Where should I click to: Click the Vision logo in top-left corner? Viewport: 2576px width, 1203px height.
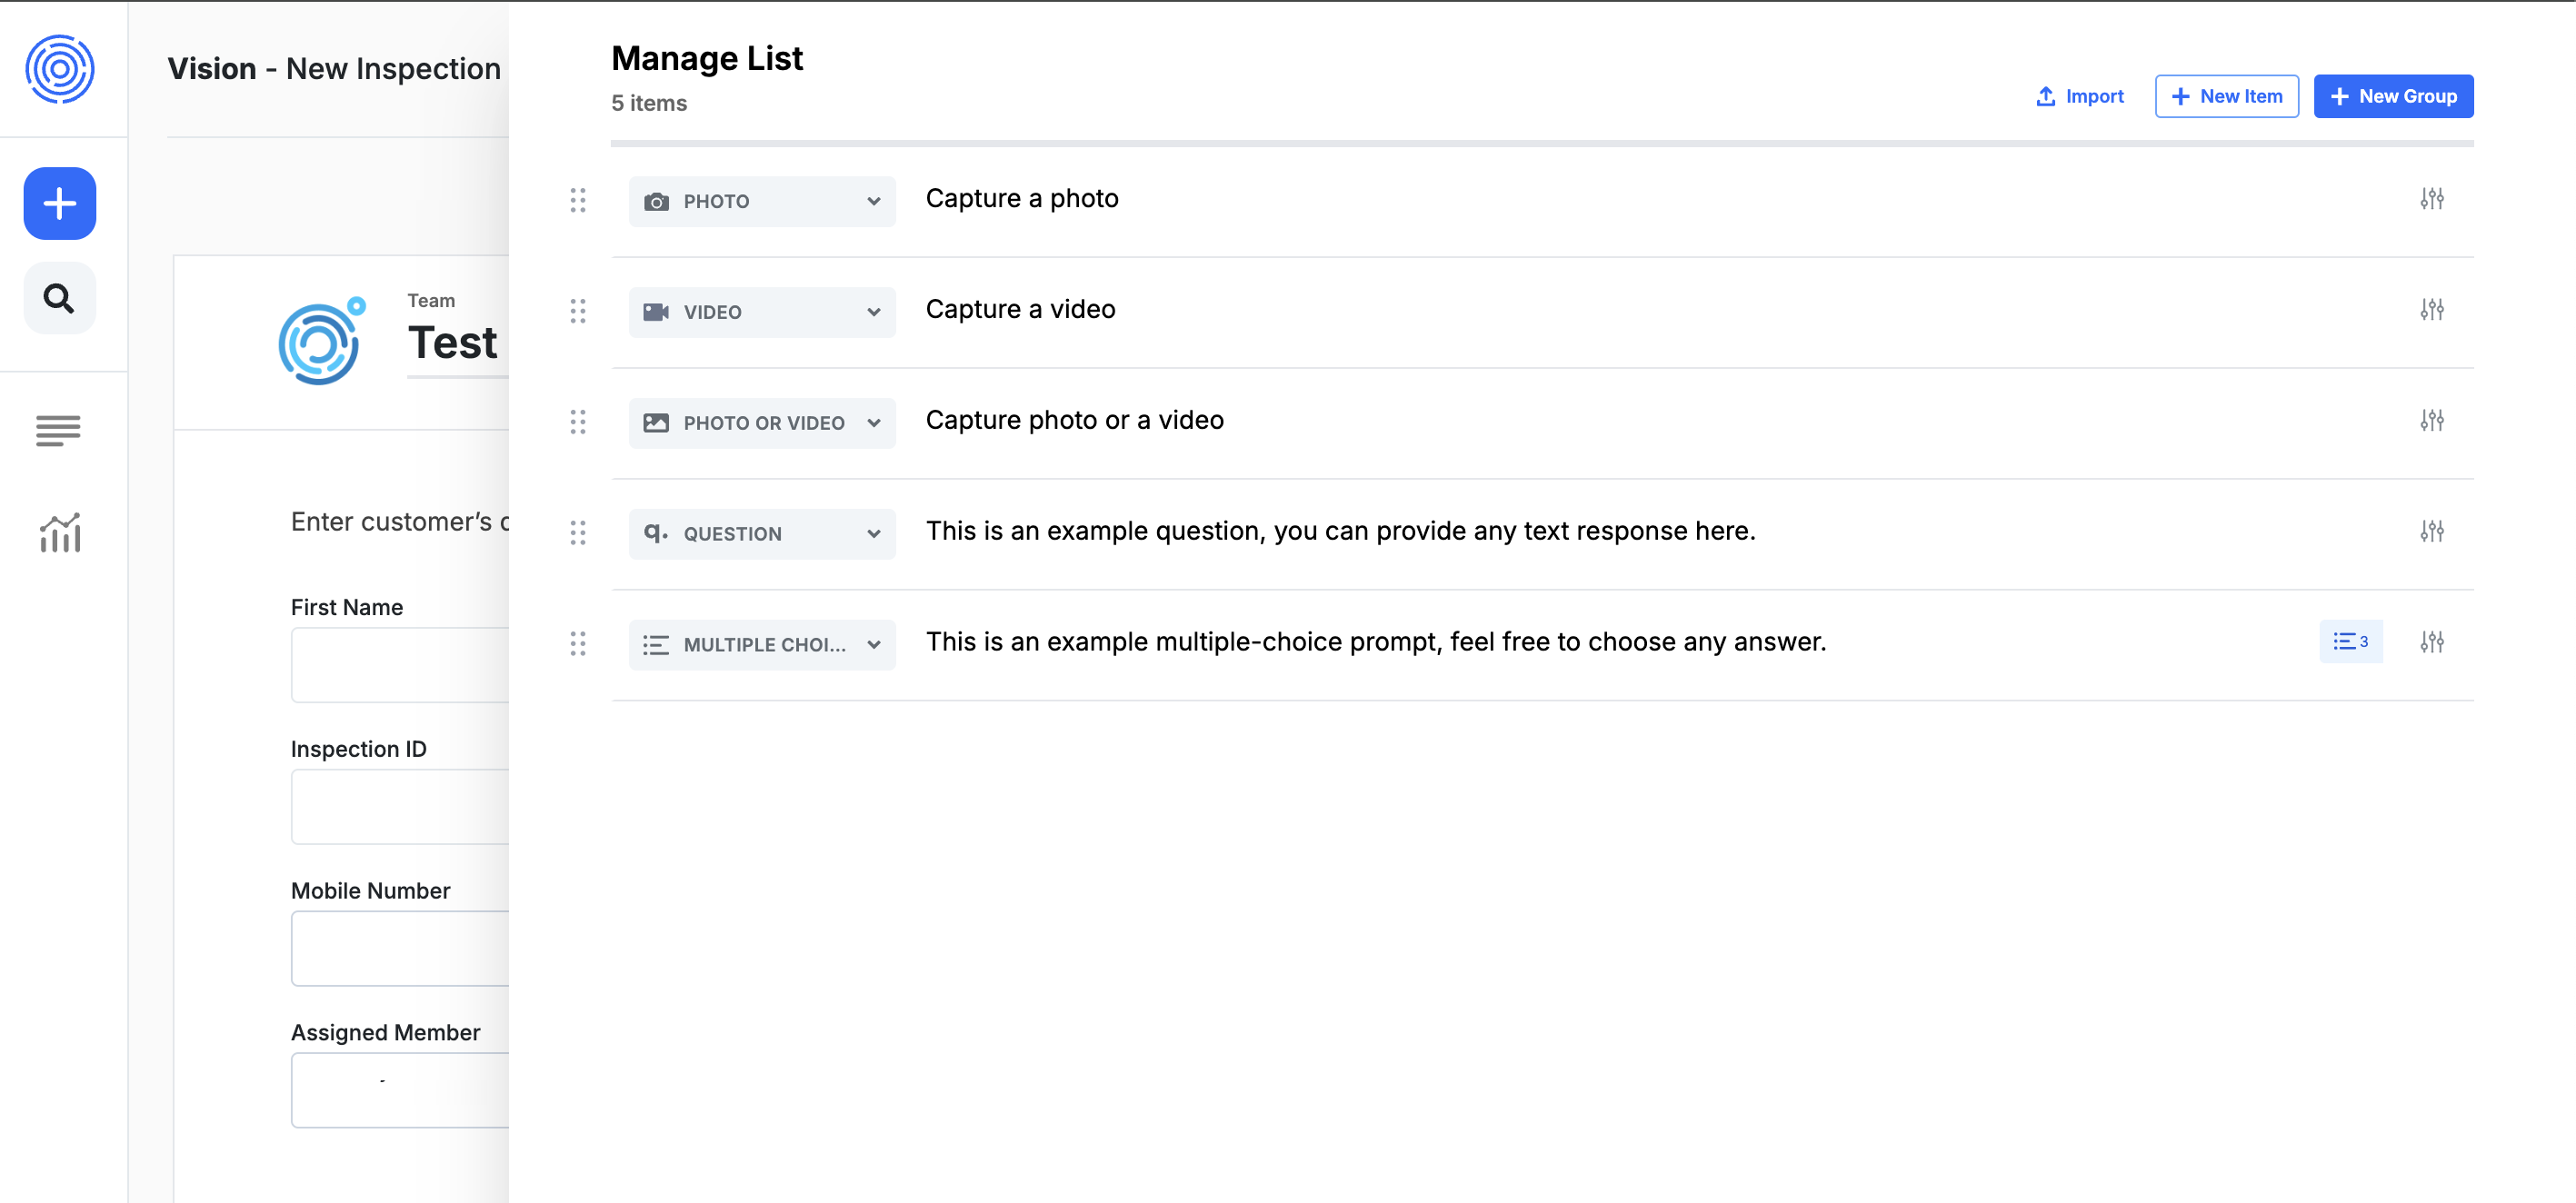click(60, 69)
